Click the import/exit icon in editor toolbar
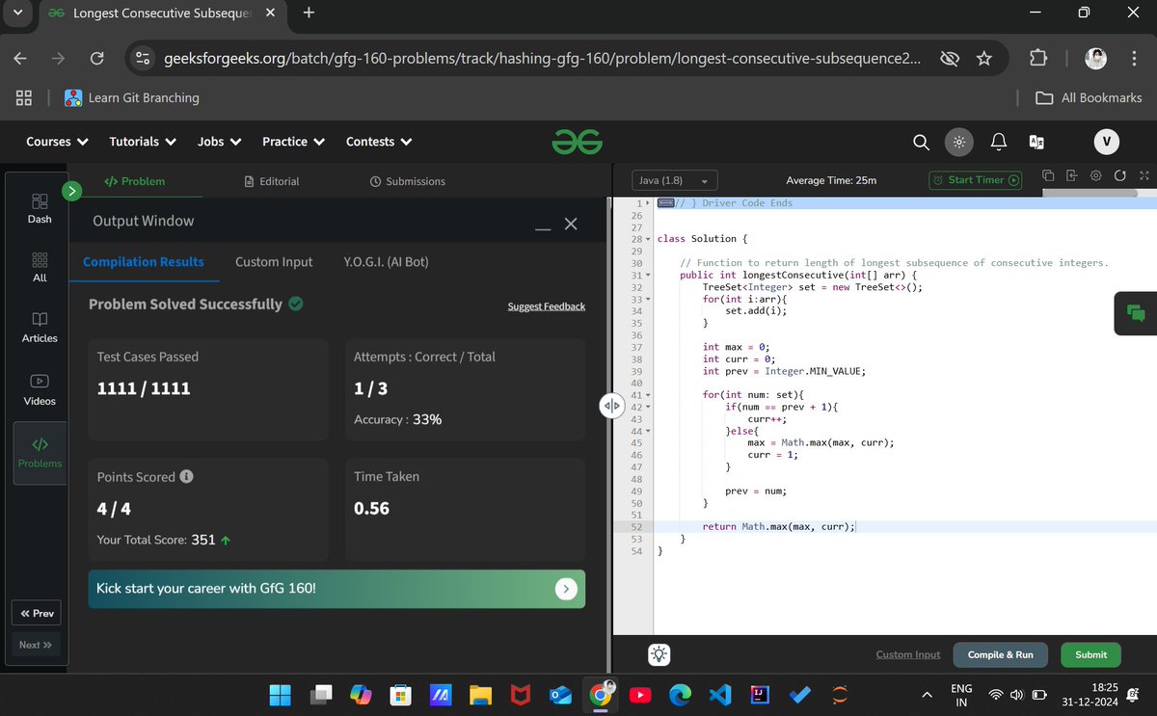The height and width of the screenshot is (716, 1157). (1072, 175)
